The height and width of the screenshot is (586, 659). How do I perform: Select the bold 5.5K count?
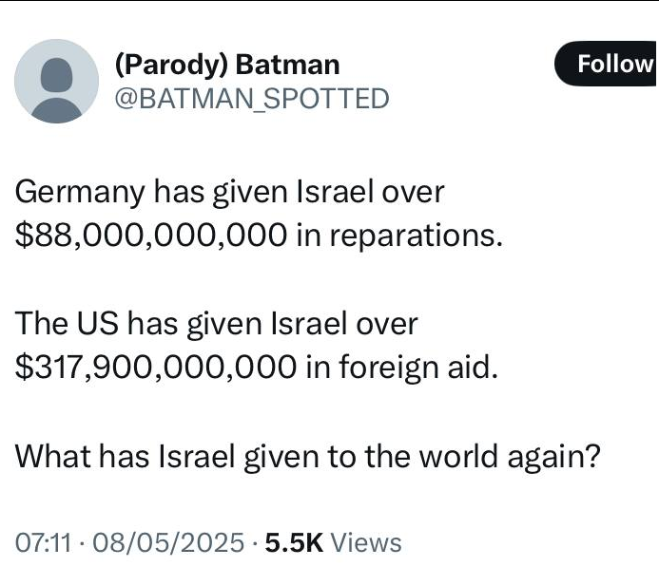pyautogui.click(x=294, y=542)
